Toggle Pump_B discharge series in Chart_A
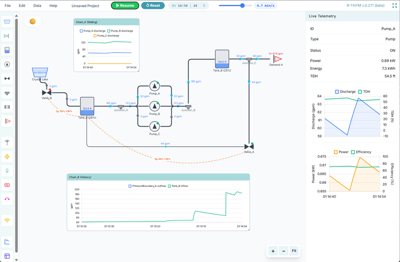400x262 pixels. coord(120,31)
